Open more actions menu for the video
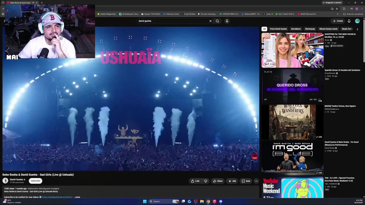 pyautogui.click(x=256, y=181)
